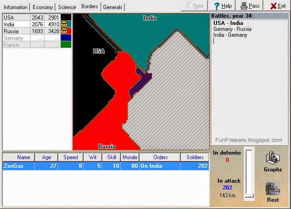Click India's sunglasses smiley icon
The width and height of the screenshot is (291, 209).
(64, 24)
